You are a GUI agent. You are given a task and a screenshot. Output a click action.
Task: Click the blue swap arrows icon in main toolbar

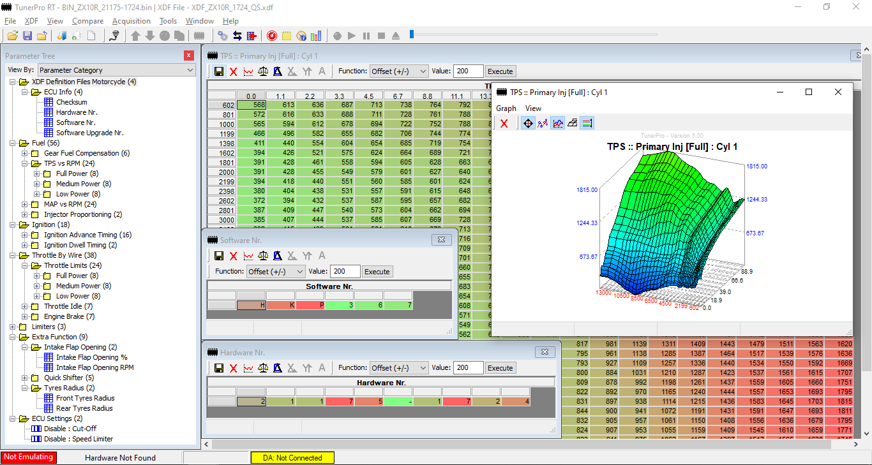[237, 36]
